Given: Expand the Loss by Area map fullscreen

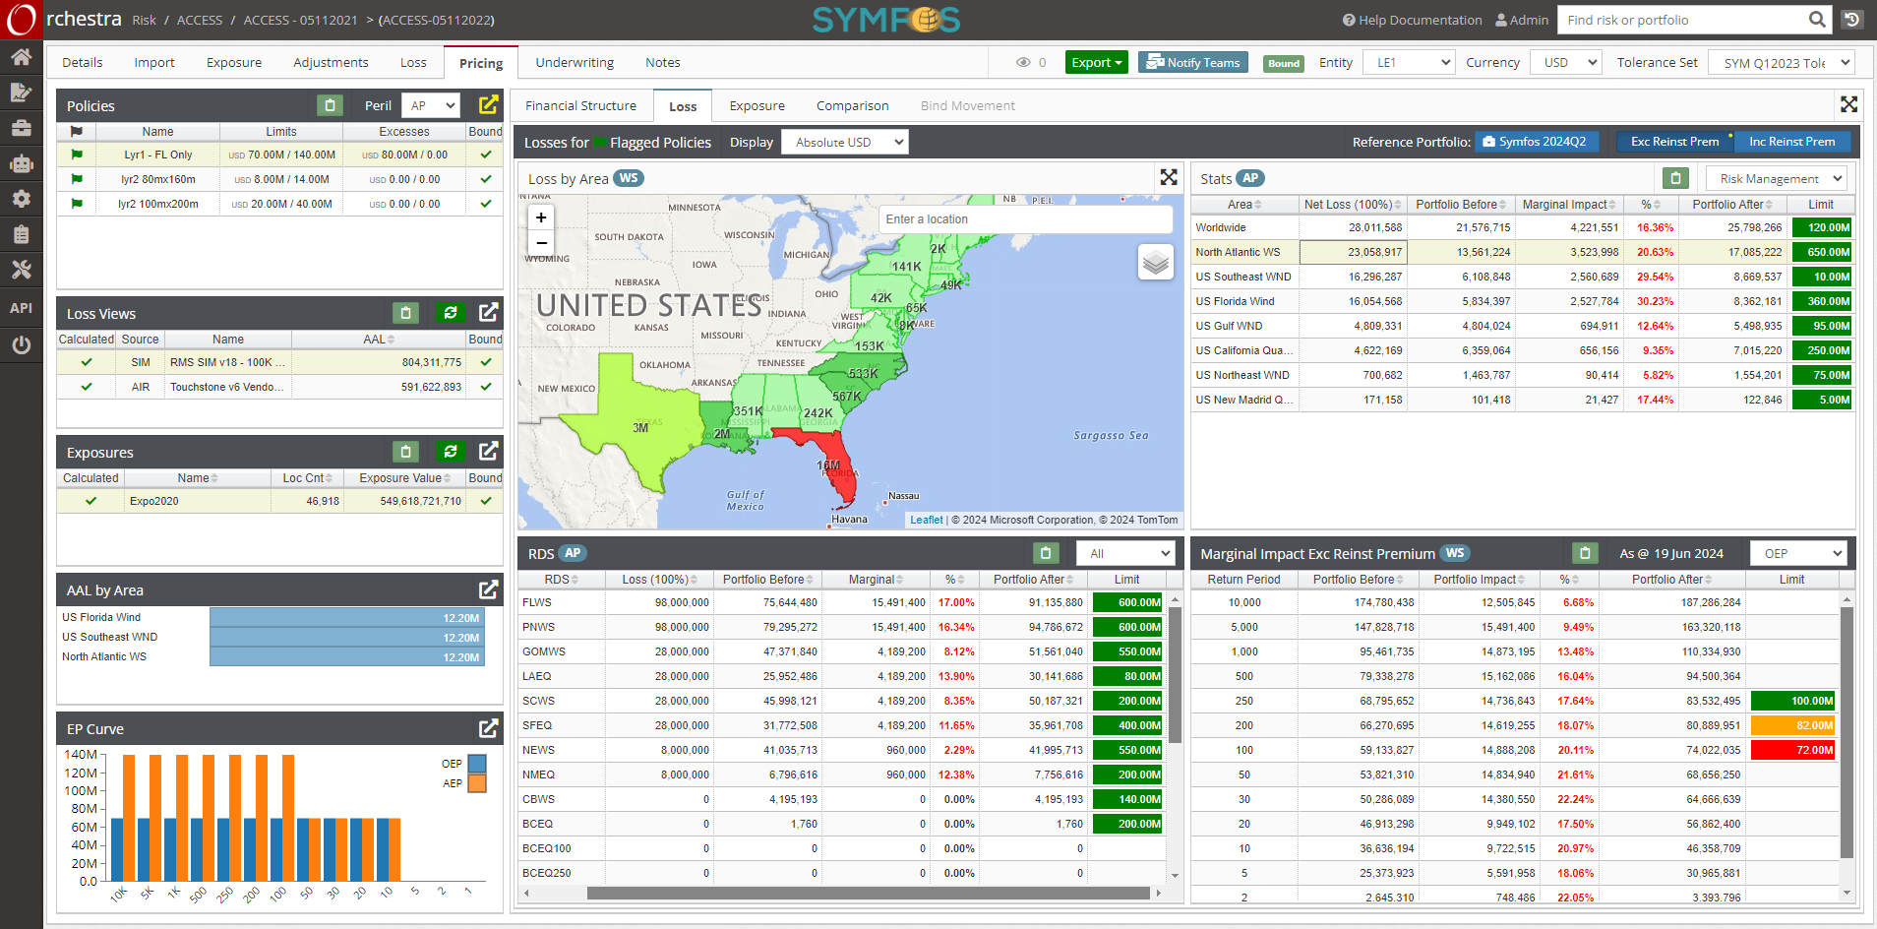Looking at the screenshot, I should point(1169,177).
